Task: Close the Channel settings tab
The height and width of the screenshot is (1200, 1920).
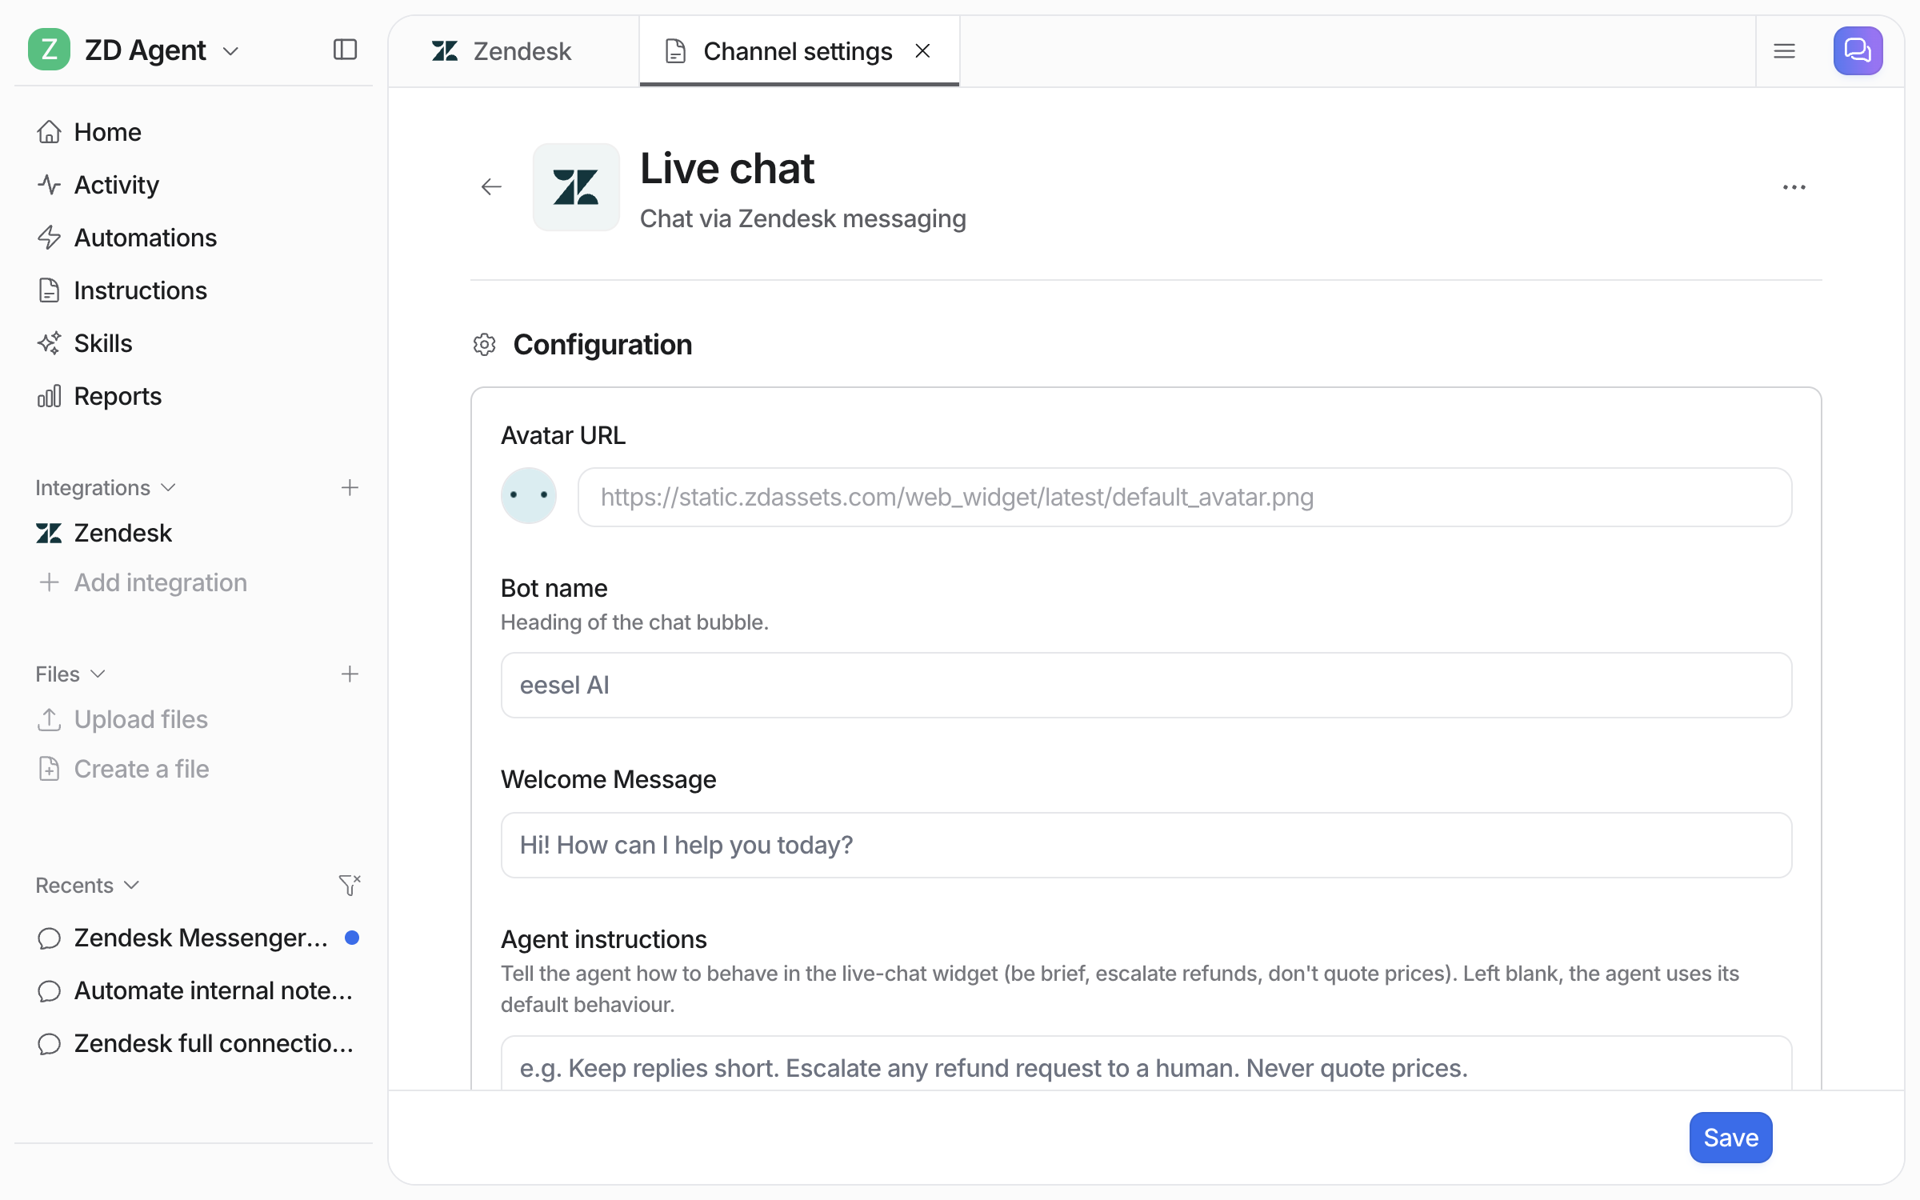Action: click(922, 51)
